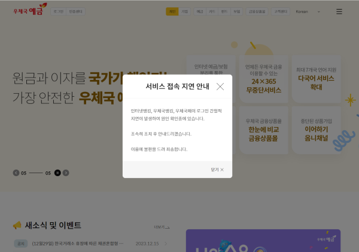
Task: Go to the 펀드 menu item
Action: (x=224, y=11)
